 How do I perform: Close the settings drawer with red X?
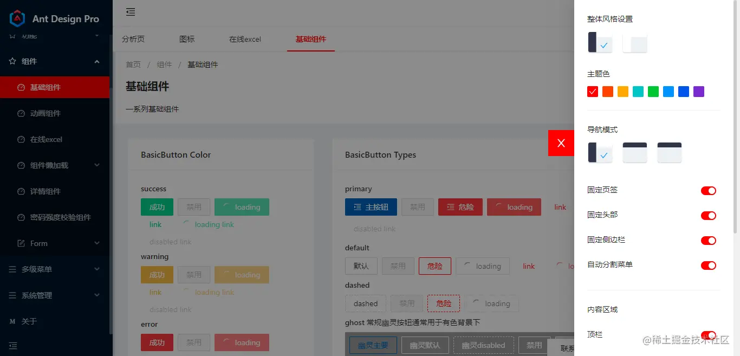(561, 143)
